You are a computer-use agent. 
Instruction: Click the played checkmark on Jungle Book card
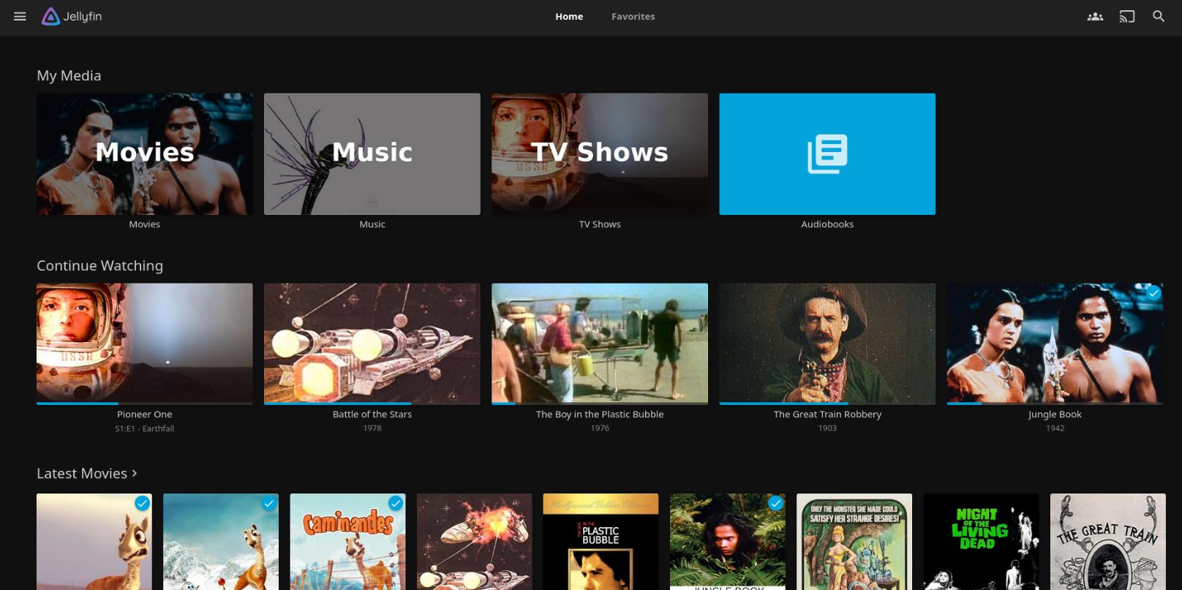pos(1153,293)
